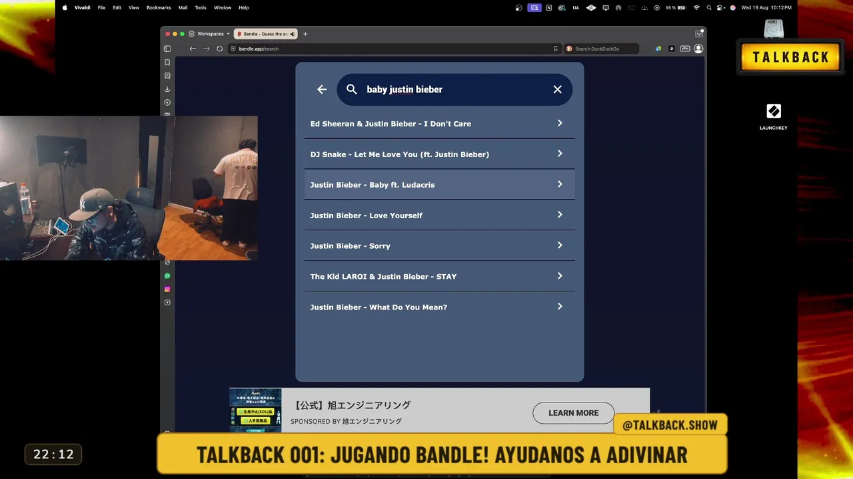Open the Downloads panel in the sidebar

(167, 89)
